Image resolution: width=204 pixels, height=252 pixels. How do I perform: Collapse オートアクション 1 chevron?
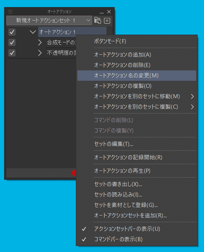(33, 32)
